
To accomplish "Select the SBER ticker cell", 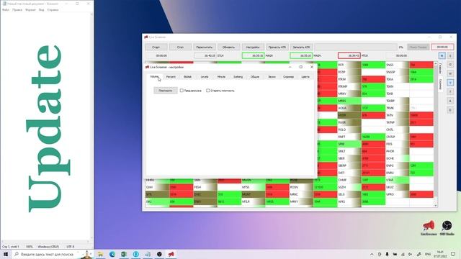I will [349, 158].
